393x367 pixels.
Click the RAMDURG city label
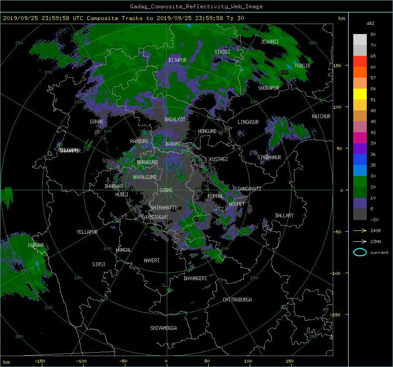point(139,141)
